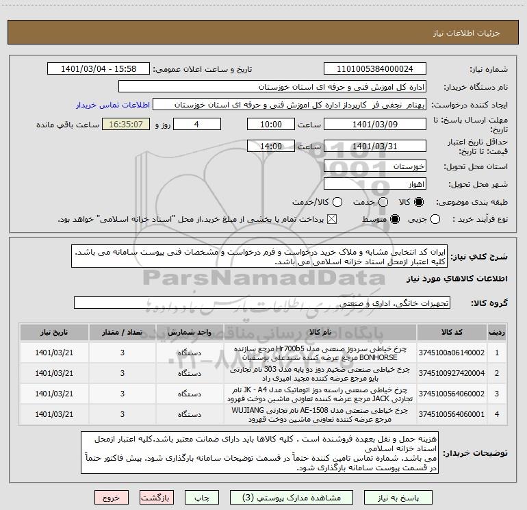Click the JK - A4 JACK item name
The height and width of the screenshot is (510, 527).
click(320, 394)
